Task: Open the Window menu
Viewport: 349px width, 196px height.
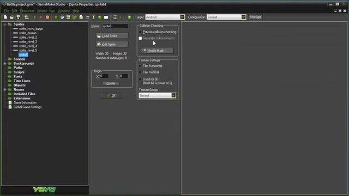Action: pos(64,11)
